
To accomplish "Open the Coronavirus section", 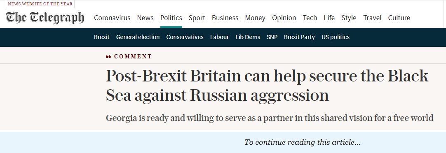I will [112, 18].
